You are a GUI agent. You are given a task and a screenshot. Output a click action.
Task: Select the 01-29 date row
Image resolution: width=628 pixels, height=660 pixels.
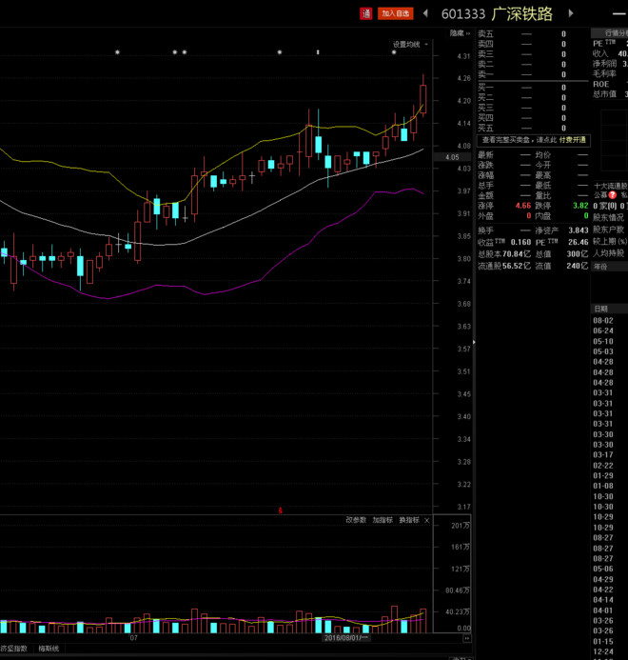603,475
